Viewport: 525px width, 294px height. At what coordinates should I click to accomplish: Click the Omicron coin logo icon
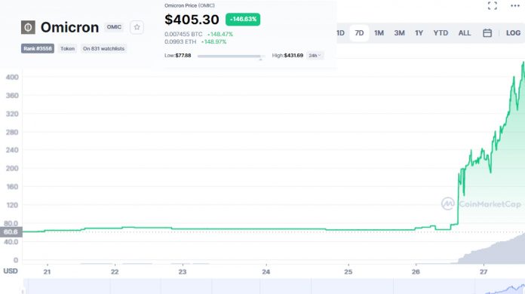point(28,27)
